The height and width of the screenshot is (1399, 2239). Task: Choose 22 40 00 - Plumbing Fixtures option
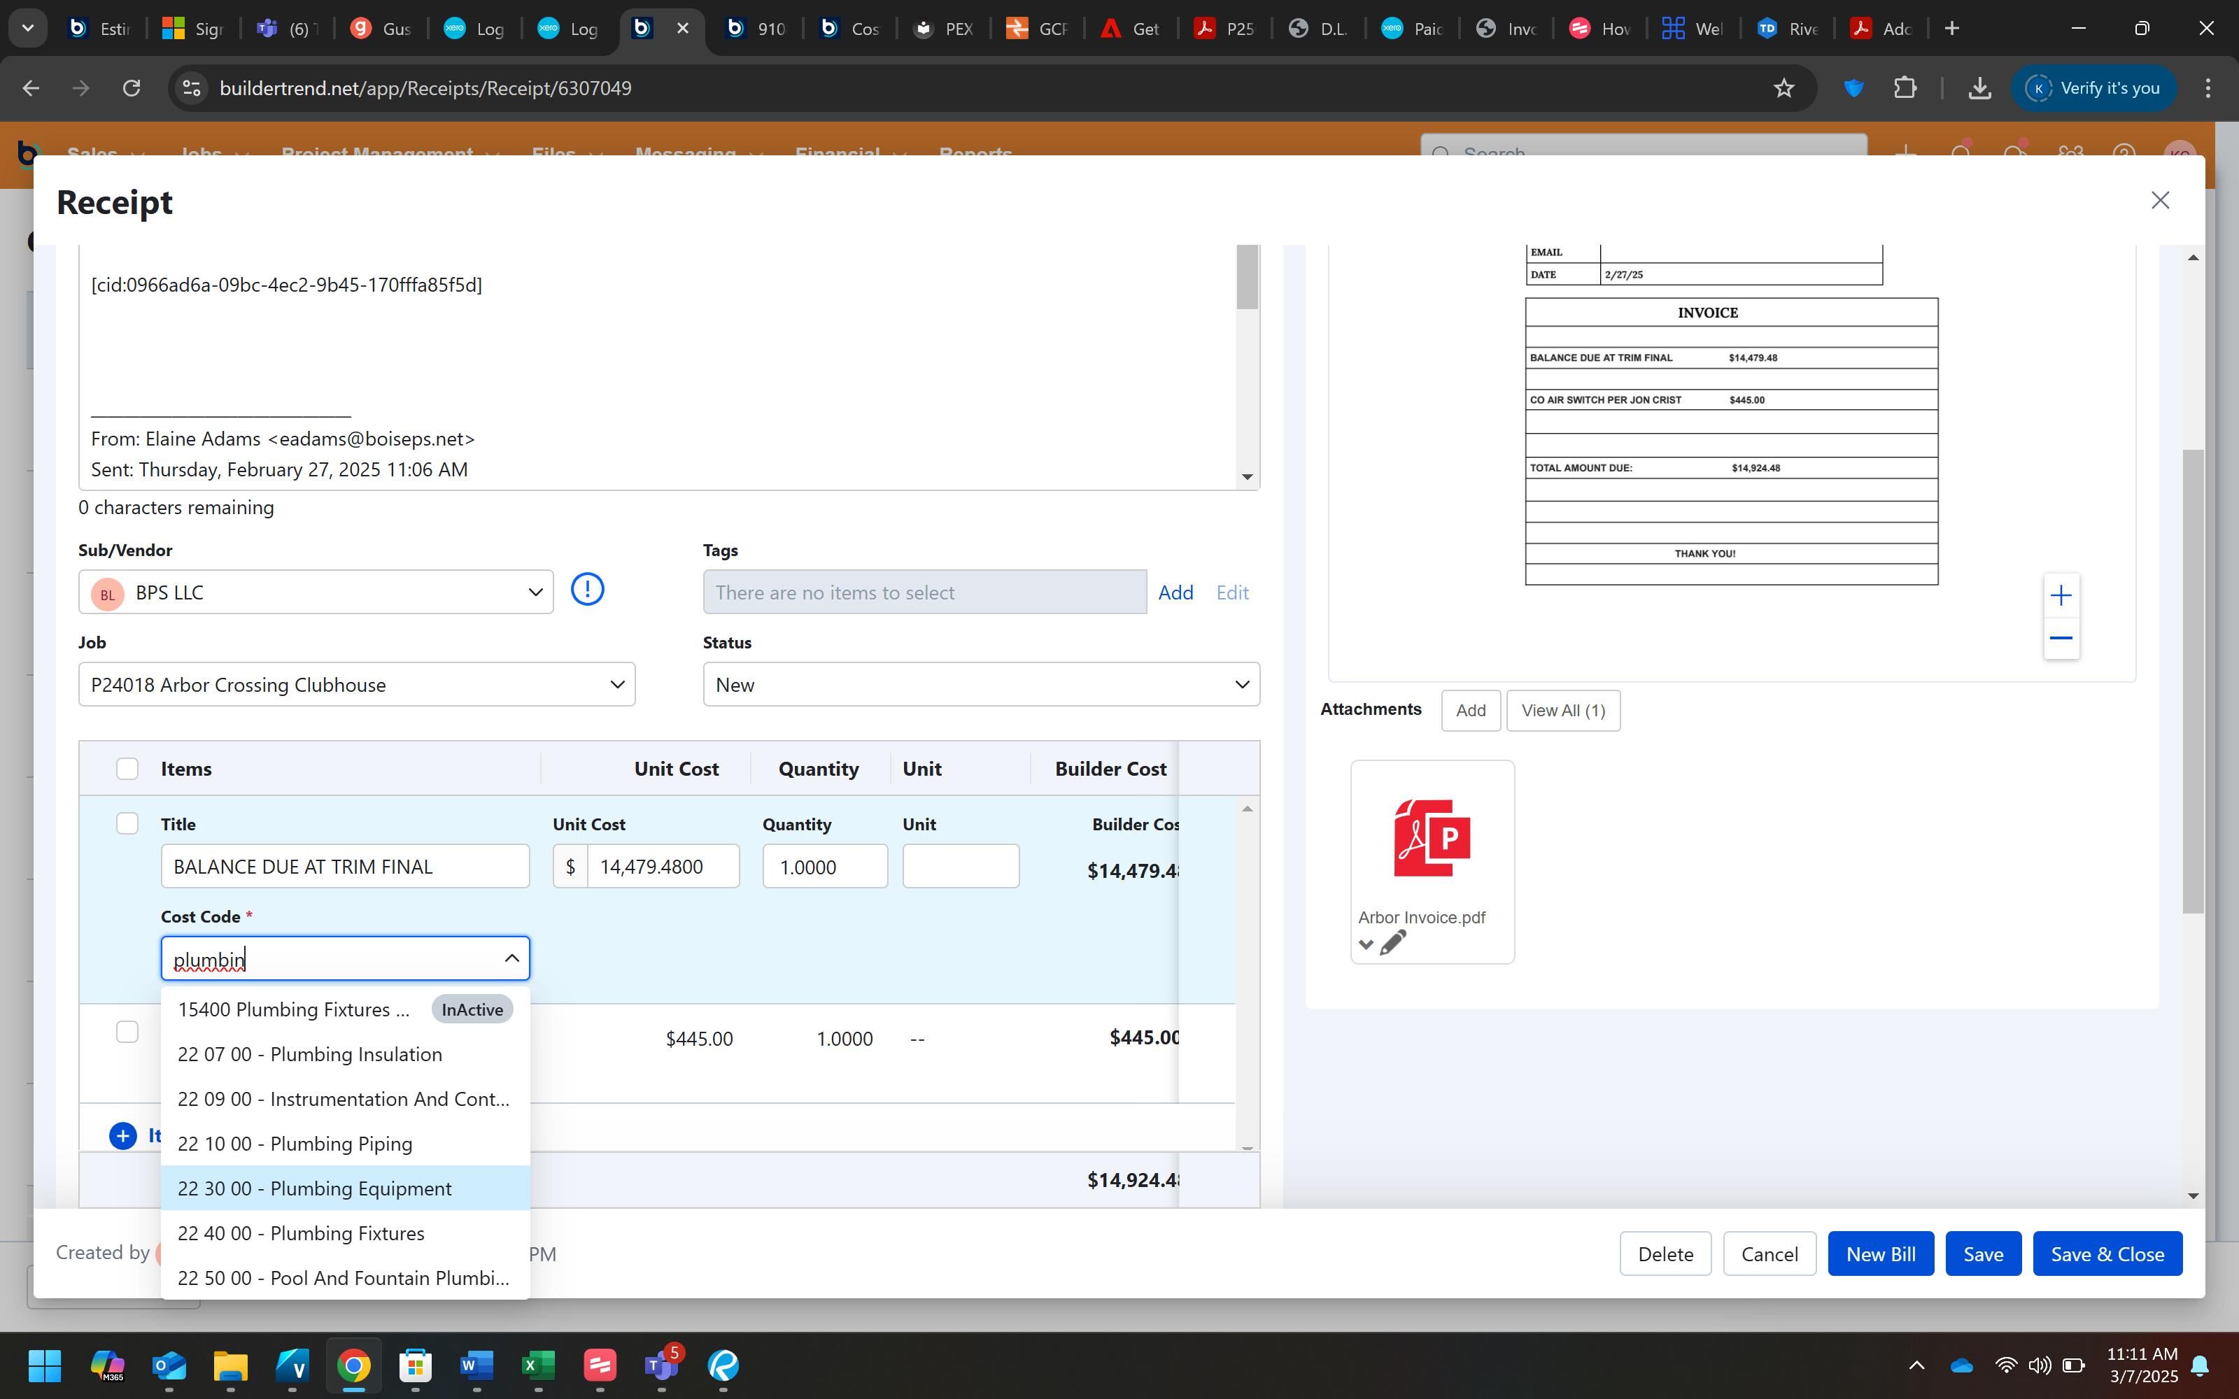(x=301, y=1233)
